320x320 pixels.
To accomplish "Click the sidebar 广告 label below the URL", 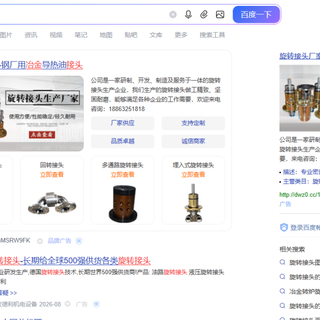I will tap(285, 204).
